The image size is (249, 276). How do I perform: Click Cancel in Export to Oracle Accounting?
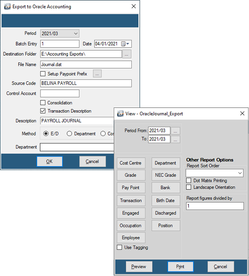(92, 161)
